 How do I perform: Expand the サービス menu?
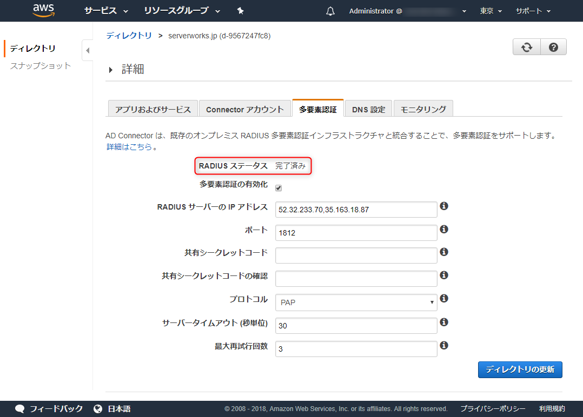106,11
